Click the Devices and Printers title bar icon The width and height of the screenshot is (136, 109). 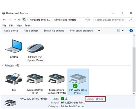[3, 13]
